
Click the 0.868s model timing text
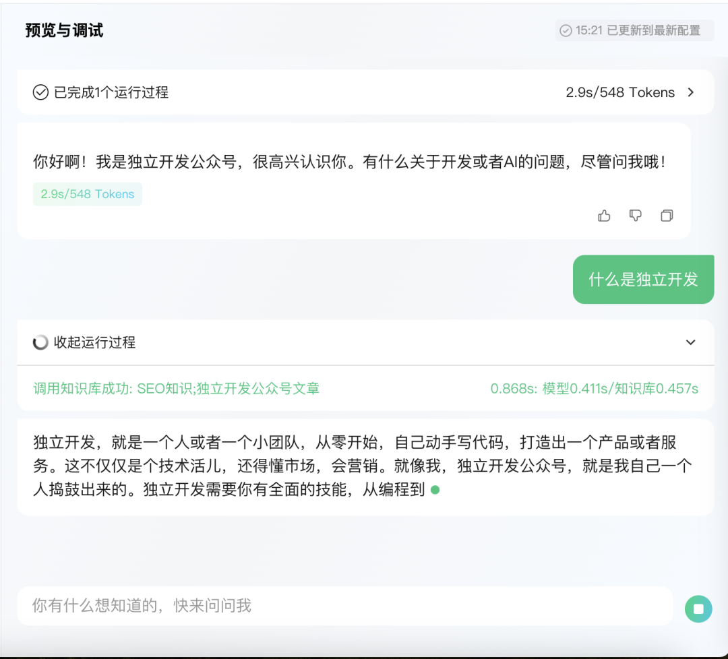pyautogui.click(x=594, y=388)
